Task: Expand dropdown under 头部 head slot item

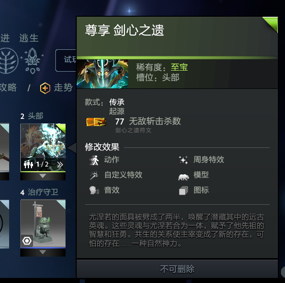Action: point(43,176)
